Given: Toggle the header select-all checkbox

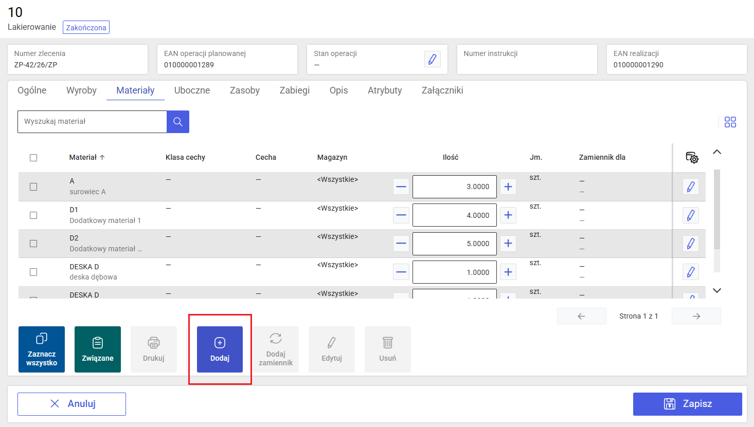Looking at the screenshot, I should coord(33,158).
